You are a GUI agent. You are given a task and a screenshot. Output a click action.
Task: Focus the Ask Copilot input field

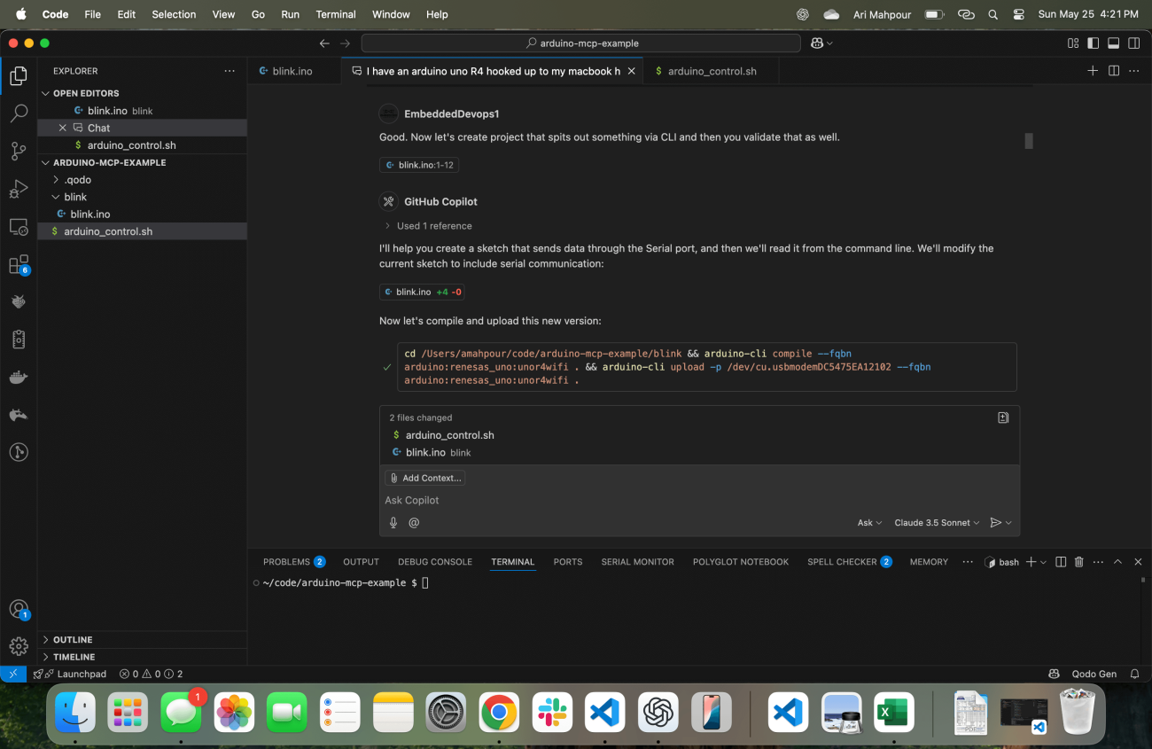click(698, 501)
